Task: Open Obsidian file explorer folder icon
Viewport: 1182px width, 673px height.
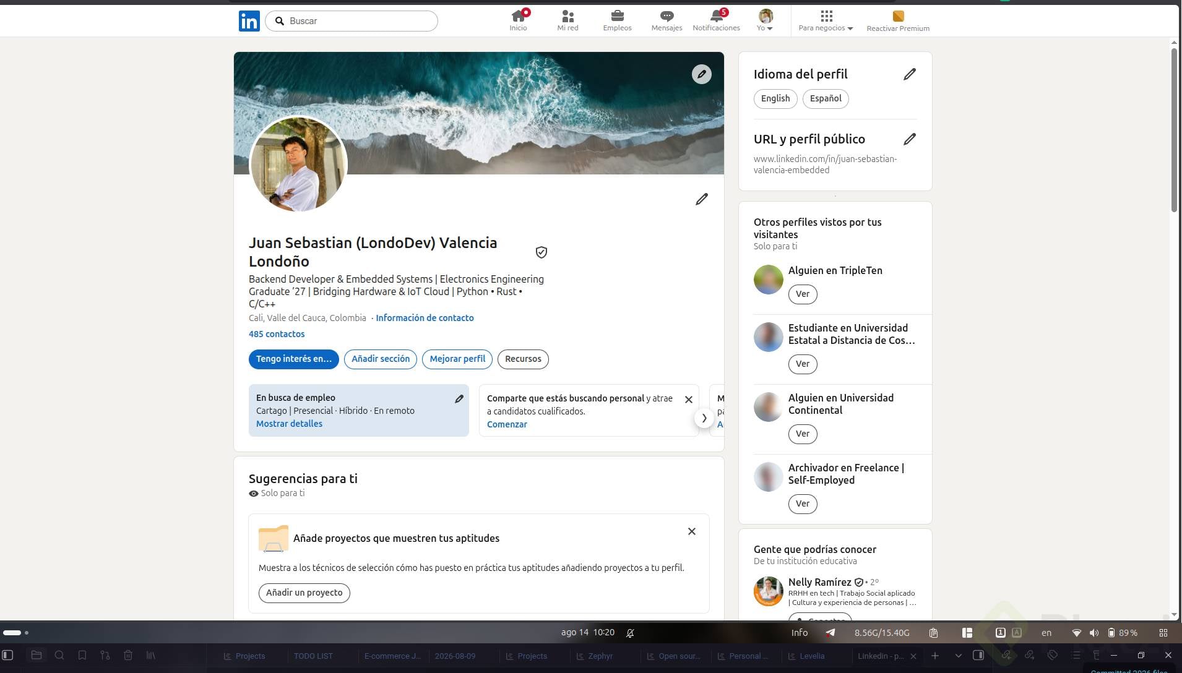Action: [37, 655]
